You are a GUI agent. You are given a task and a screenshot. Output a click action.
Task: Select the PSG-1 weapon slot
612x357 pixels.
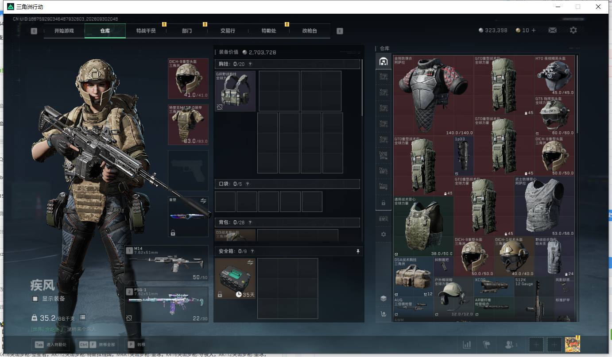pyautogui.click(x=167, y=304)
